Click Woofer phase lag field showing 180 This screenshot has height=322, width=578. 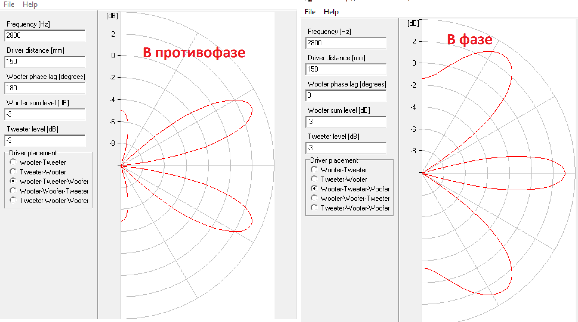click(45, 88)
